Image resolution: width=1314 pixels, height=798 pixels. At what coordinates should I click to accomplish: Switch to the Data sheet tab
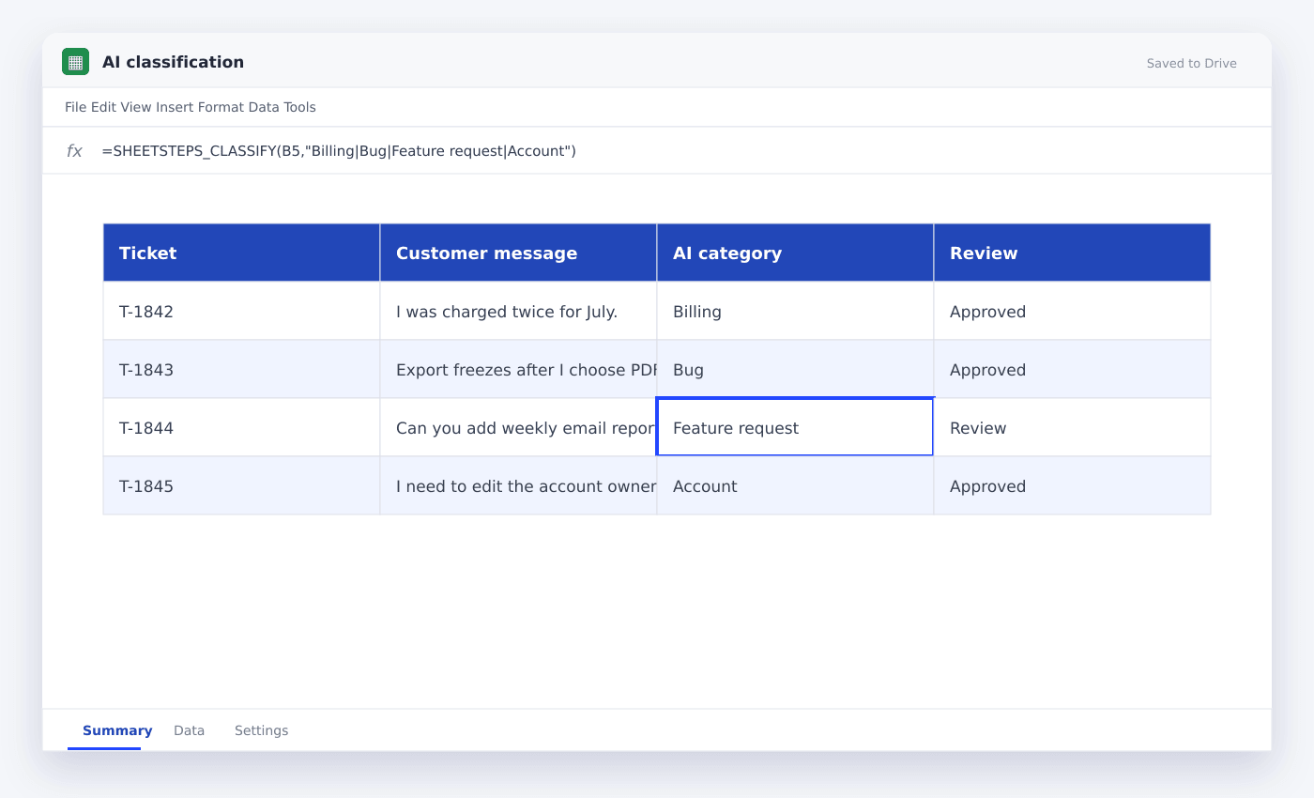point(189,730)
